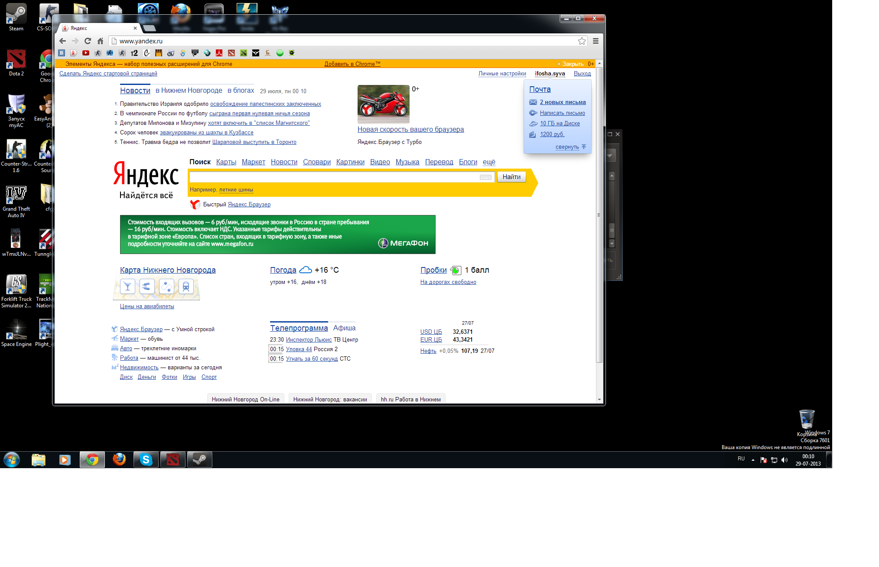Image resolution: width=879 pixels, height=567 pixels.
Task: Open Skype from the taskbar
Action: 146,459
